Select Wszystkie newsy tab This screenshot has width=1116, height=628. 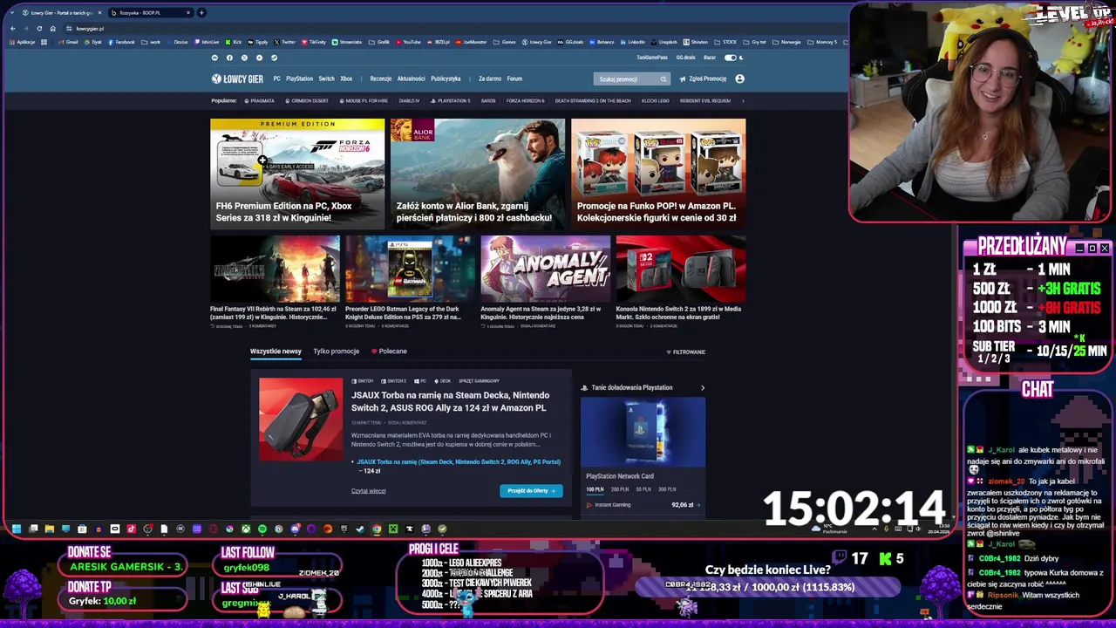(276, 352)
